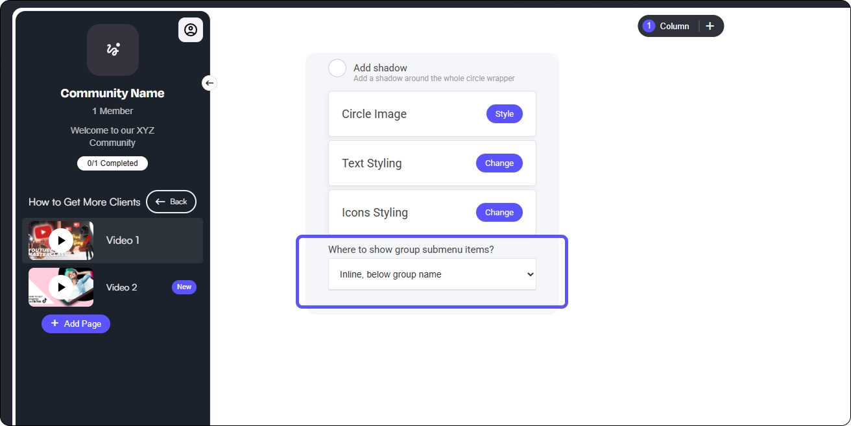Image resolution: width=851 pixels, height=426 pixels.
Task: Click Change button for Icons Styling
Action: pos(499,213)
